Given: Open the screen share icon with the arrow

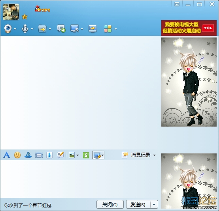Looking at the screenshot, I should point(93,29).
